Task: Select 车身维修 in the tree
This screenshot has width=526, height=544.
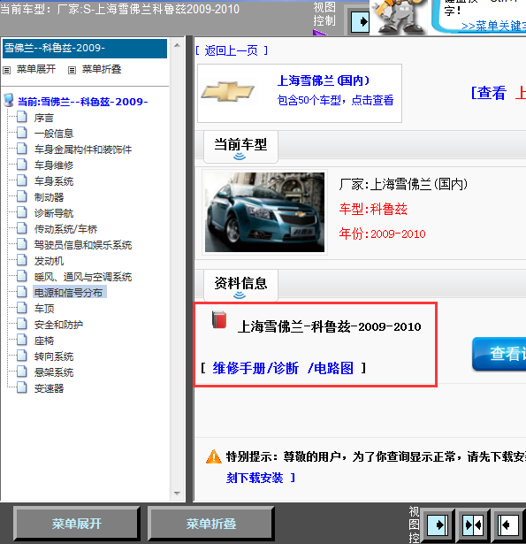Action: pos(54,165)
